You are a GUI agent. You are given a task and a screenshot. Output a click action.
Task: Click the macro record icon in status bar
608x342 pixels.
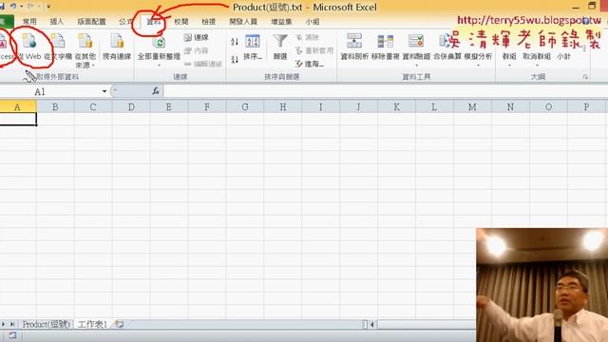(12, 335)
